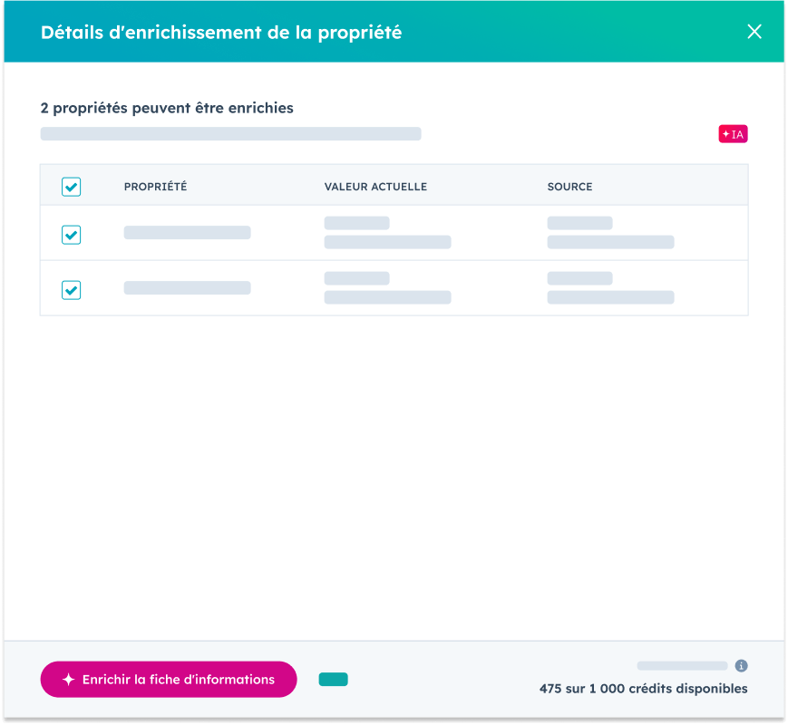Click the pink IA badge
The image size is (788, 725).
tap(733, 134)
